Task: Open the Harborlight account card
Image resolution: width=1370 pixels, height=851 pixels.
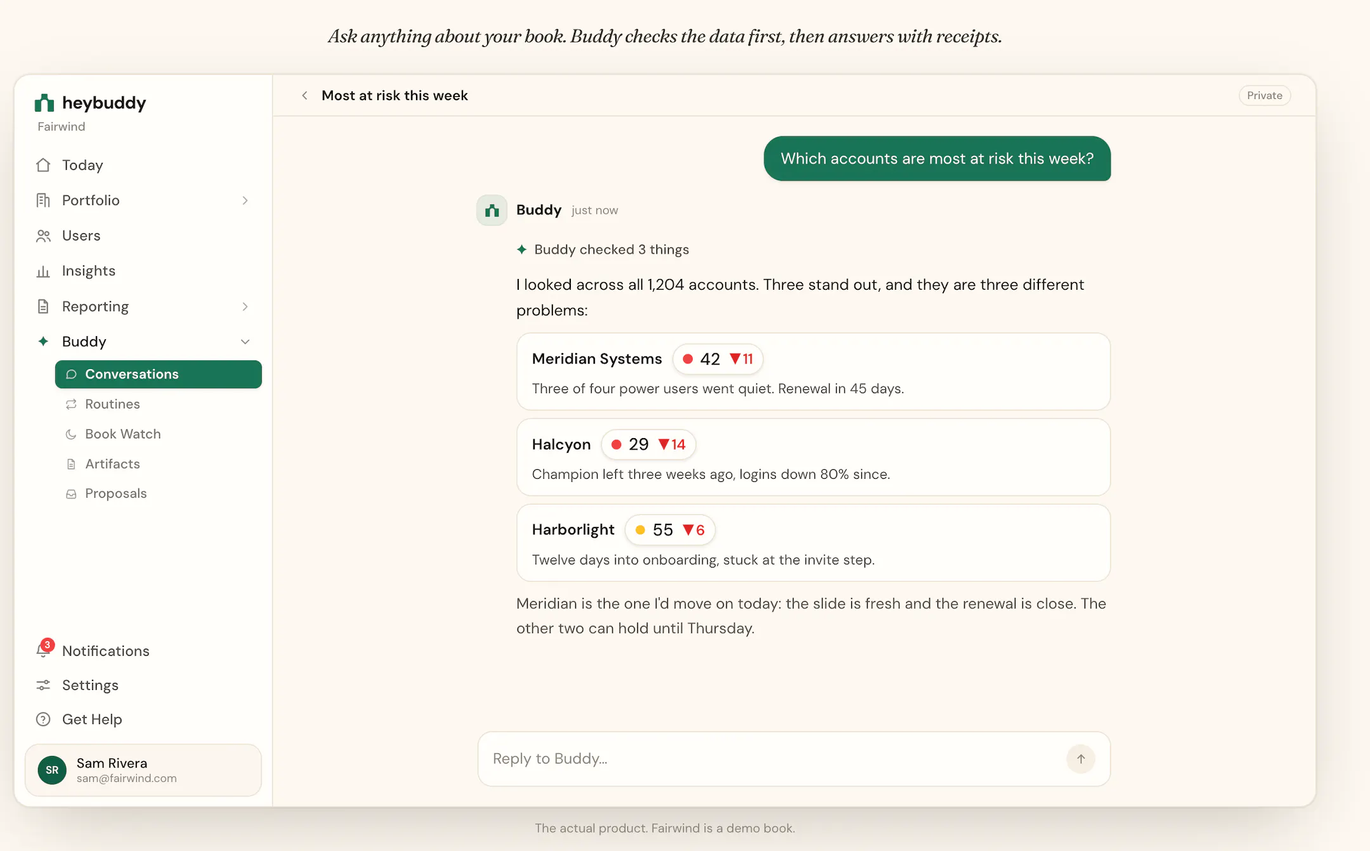Action: [x=813, y=543]
